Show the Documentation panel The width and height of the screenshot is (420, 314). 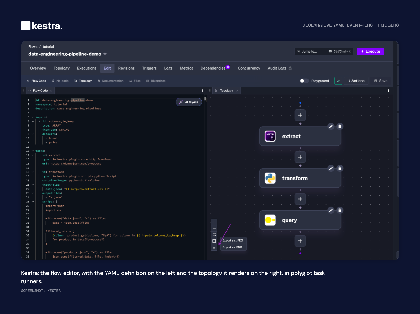[111, 81]
